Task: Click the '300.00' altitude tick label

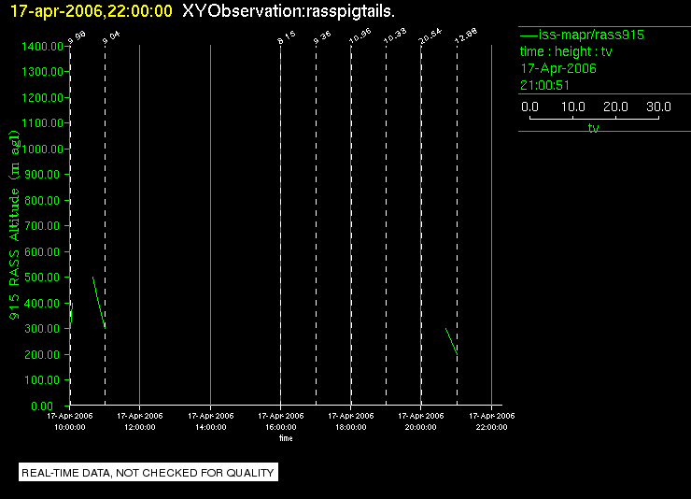Action: click(x=42, y=328)
